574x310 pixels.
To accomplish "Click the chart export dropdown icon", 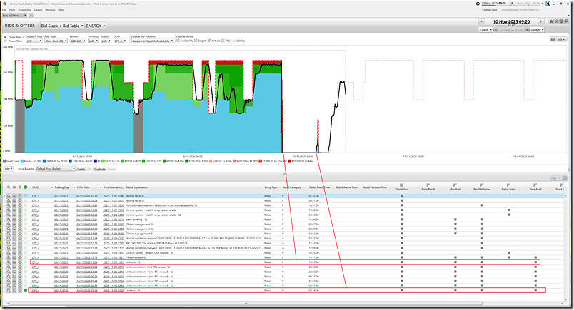I will pyautogui.click(x=562, y=39).
